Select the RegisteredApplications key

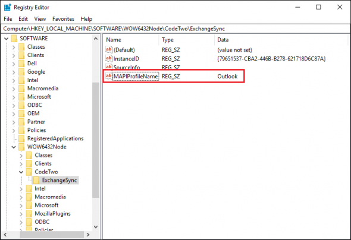click(x=55, y=138)
